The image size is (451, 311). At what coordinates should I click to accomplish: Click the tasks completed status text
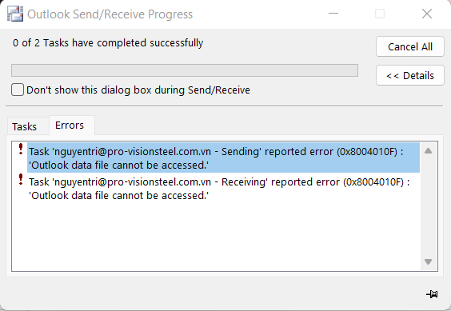tap(108, 43)
